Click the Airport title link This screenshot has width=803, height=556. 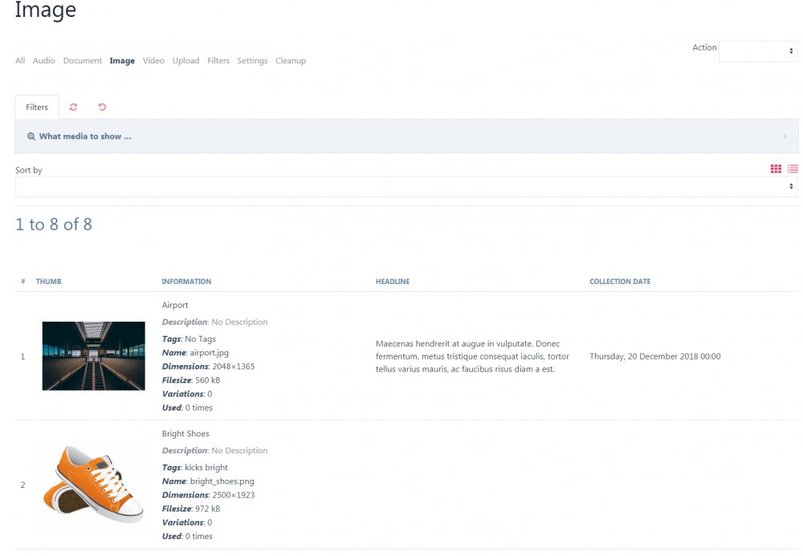pyautogui.click(x=174, y=305)
